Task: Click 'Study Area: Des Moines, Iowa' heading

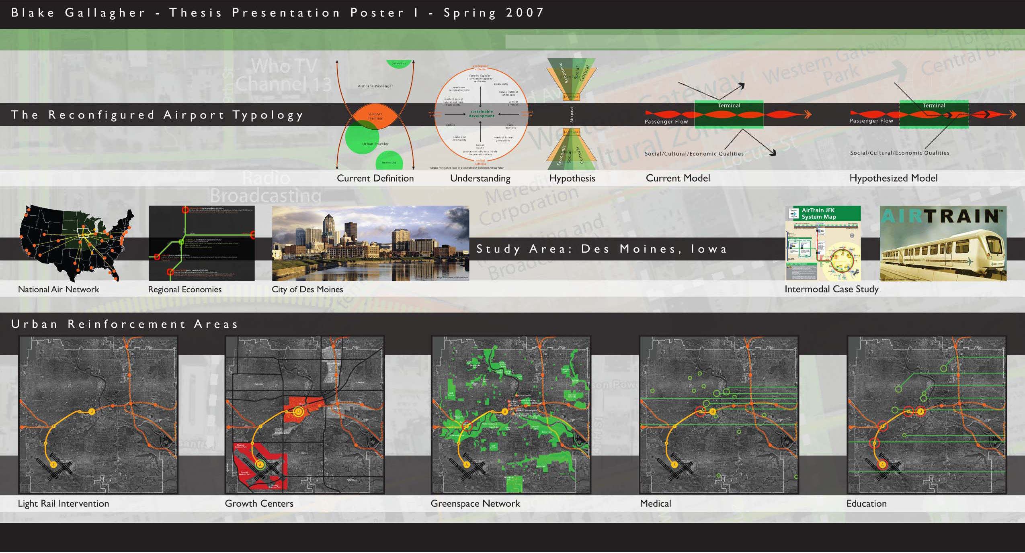Action: (x=602, y=249)
